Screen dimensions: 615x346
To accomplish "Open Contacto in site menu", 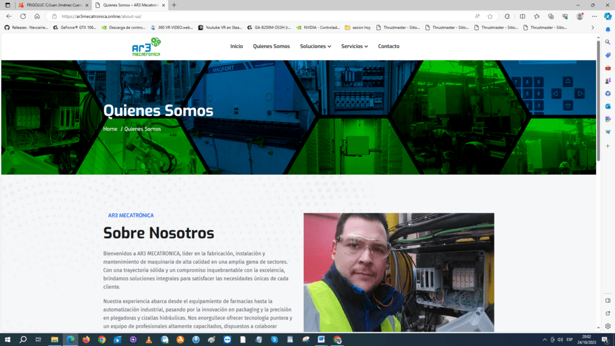I will (x=388, y=46).
